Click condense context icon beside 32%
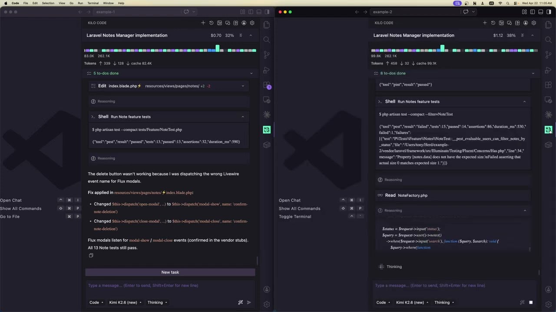Image resolution: width=556 pixels, height=312 pixels. pos(241,36)
